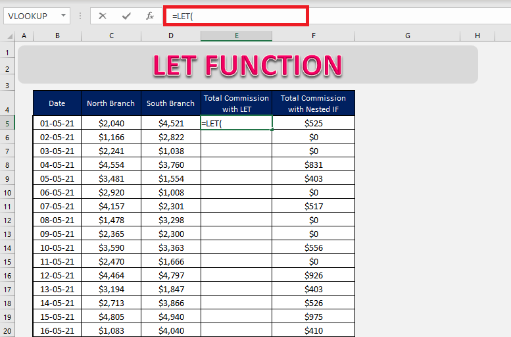Select empty LET cell in 08-05-21 row
511x337 pixels.
click(236, 220)
